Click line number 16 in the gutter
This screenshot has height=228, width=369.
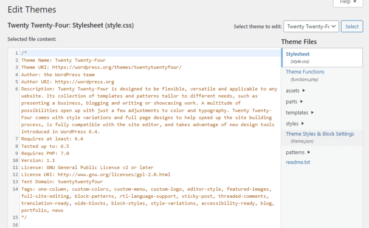point(15,225)
